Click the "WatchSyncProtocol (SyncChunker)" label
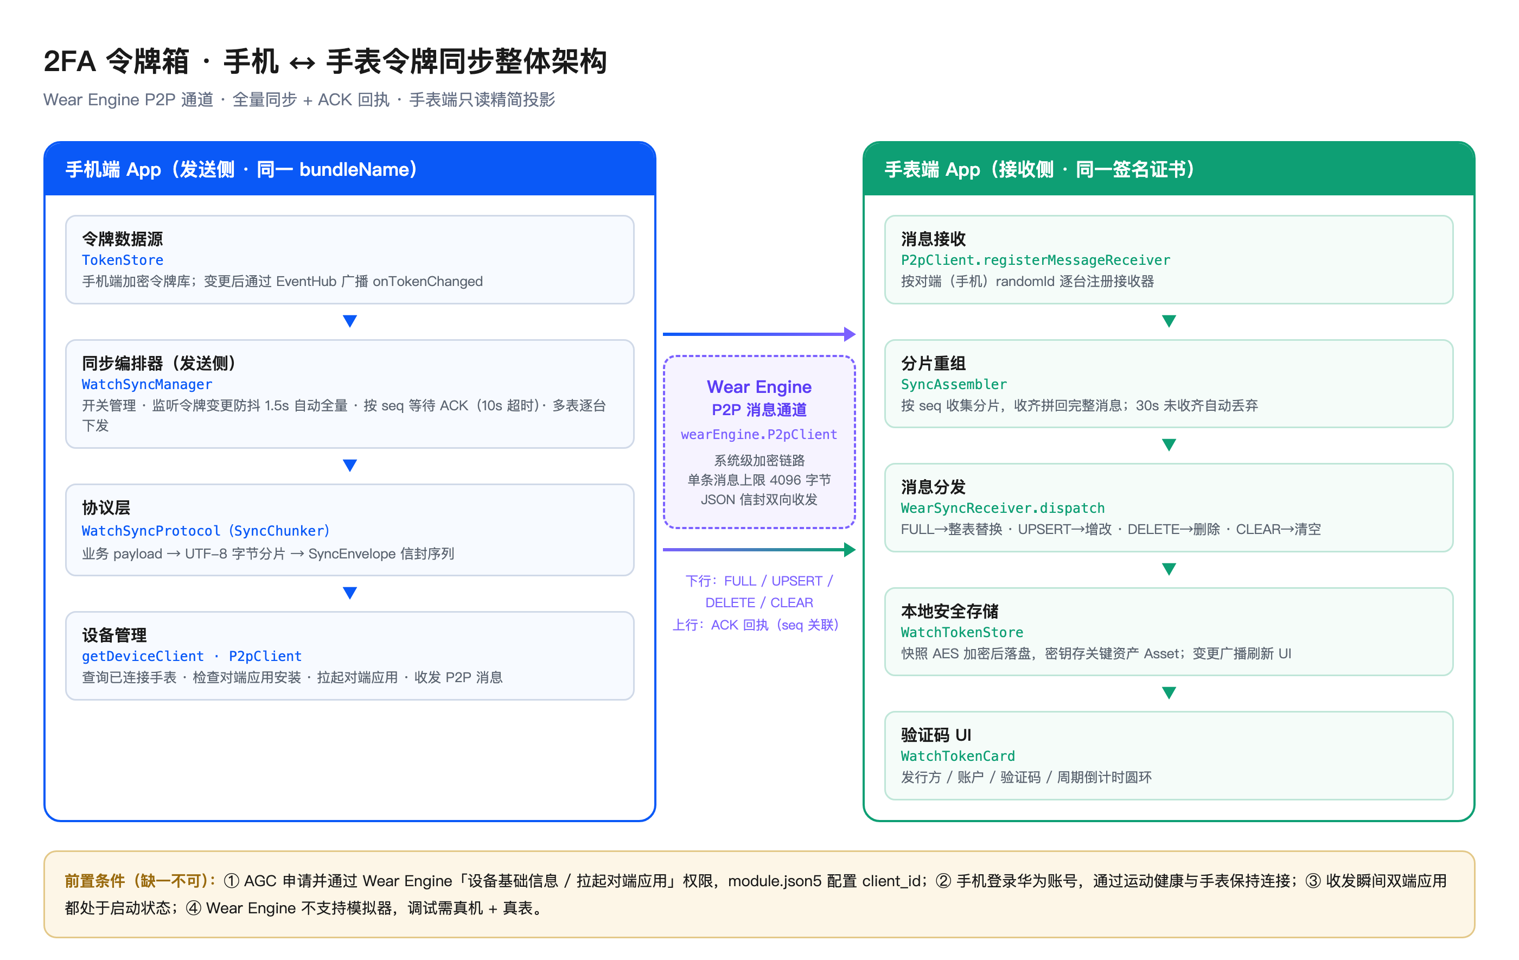The image size is (1519, 960). 206,531
